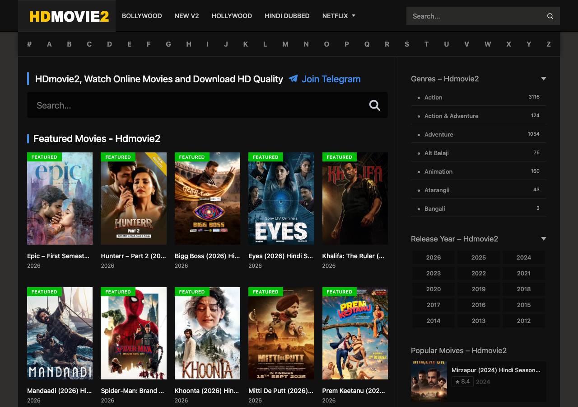Select the Hindi Dubbed menu item
The image size is (578, 407).
click(x=287, y=16)
